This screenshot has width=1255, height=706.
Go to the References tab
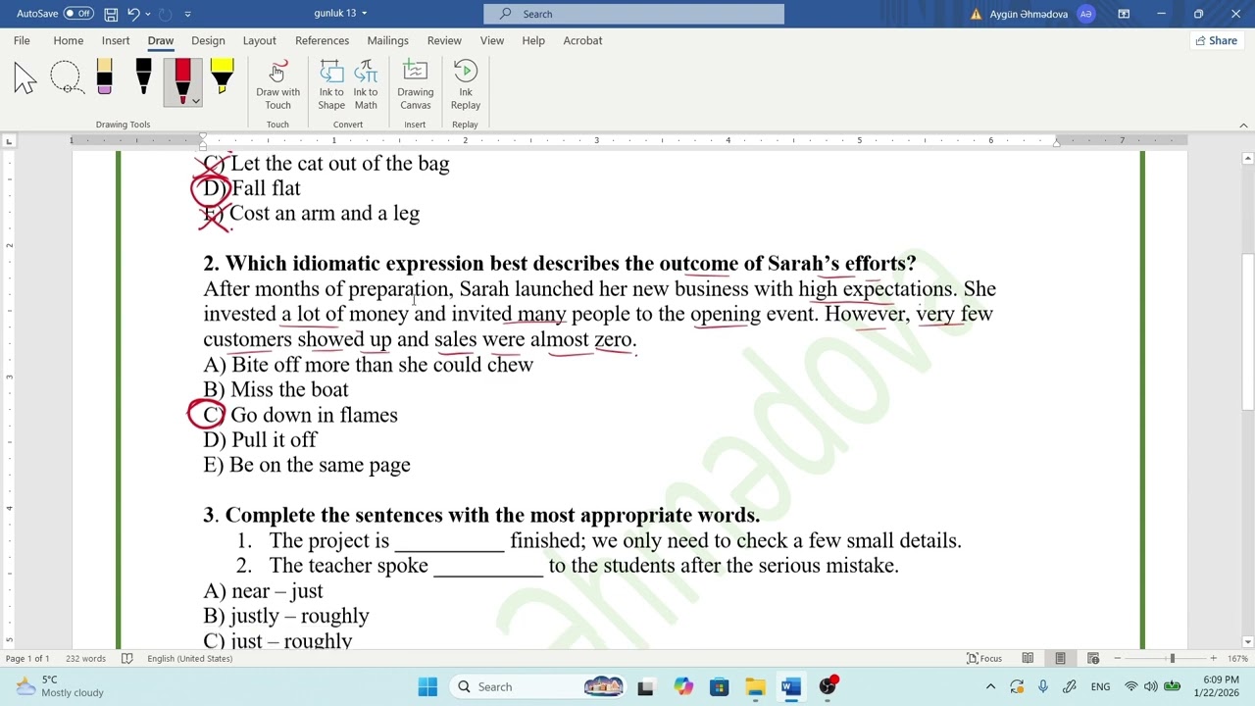pyautogui.click(x=322, y=40)
